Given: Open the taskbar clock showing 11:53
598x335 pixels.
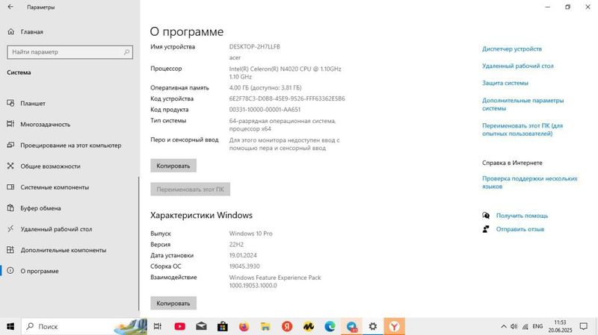Looking at the screenshot, I should pos(560,326).
